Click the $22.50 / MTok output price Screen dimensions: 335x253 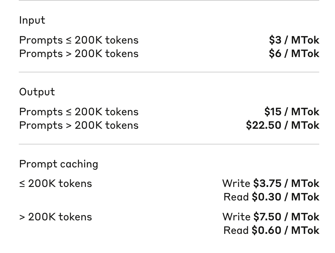click(x=282, y=125)
